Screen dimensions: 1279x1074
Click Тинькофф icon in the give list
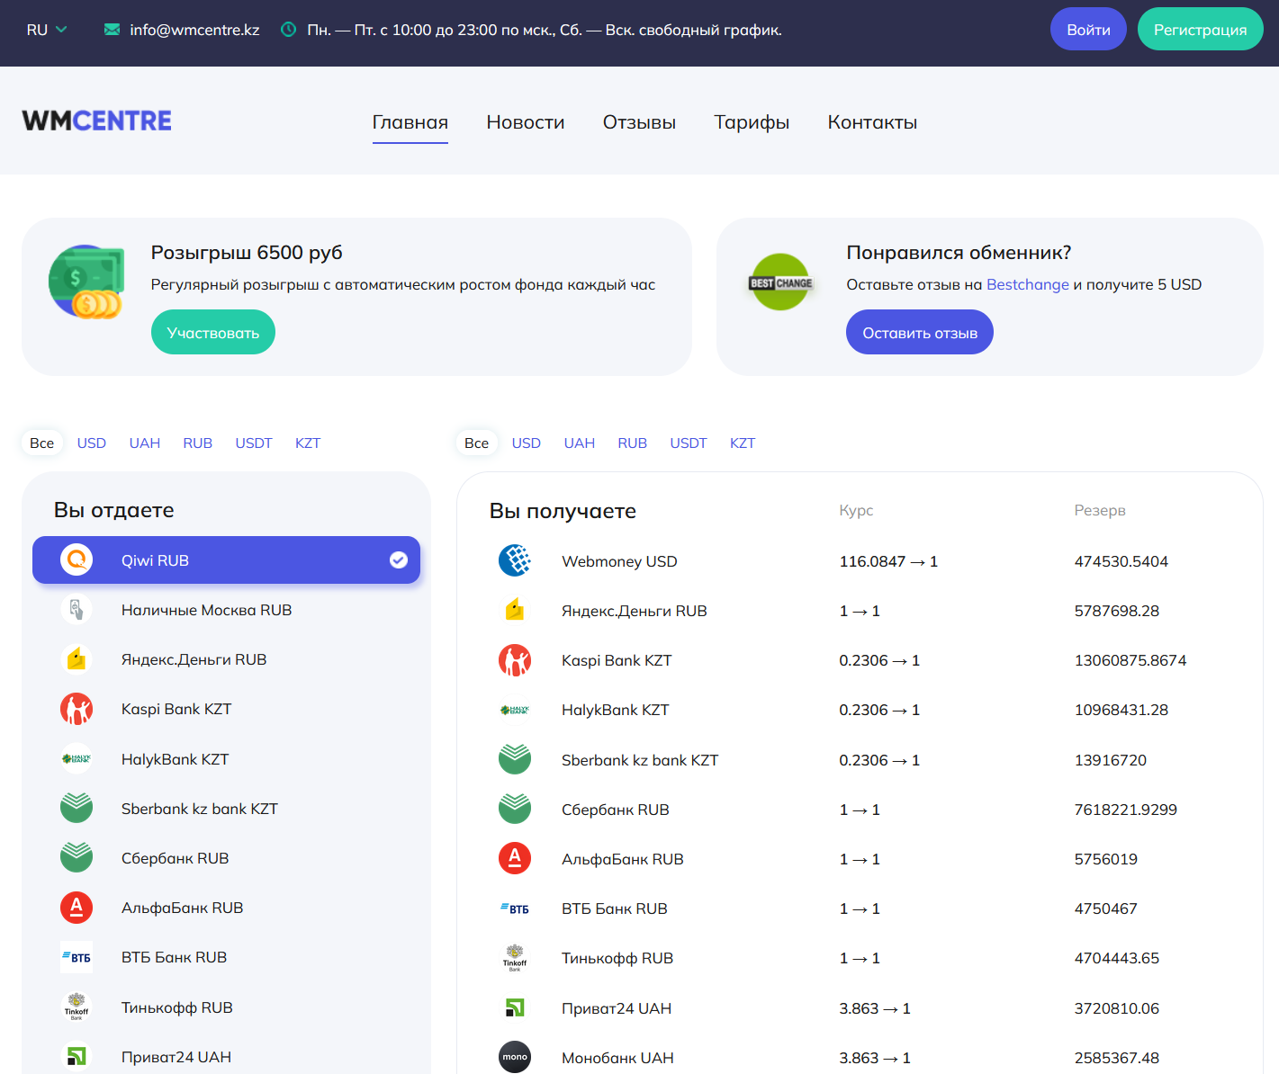[x=77, y=1007]
